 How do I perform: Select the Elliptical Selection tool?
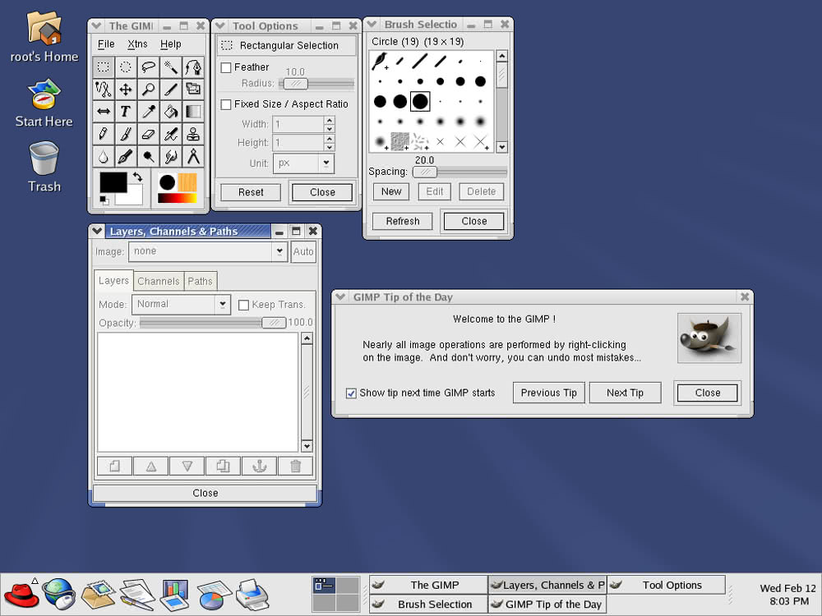click(126, 67)
